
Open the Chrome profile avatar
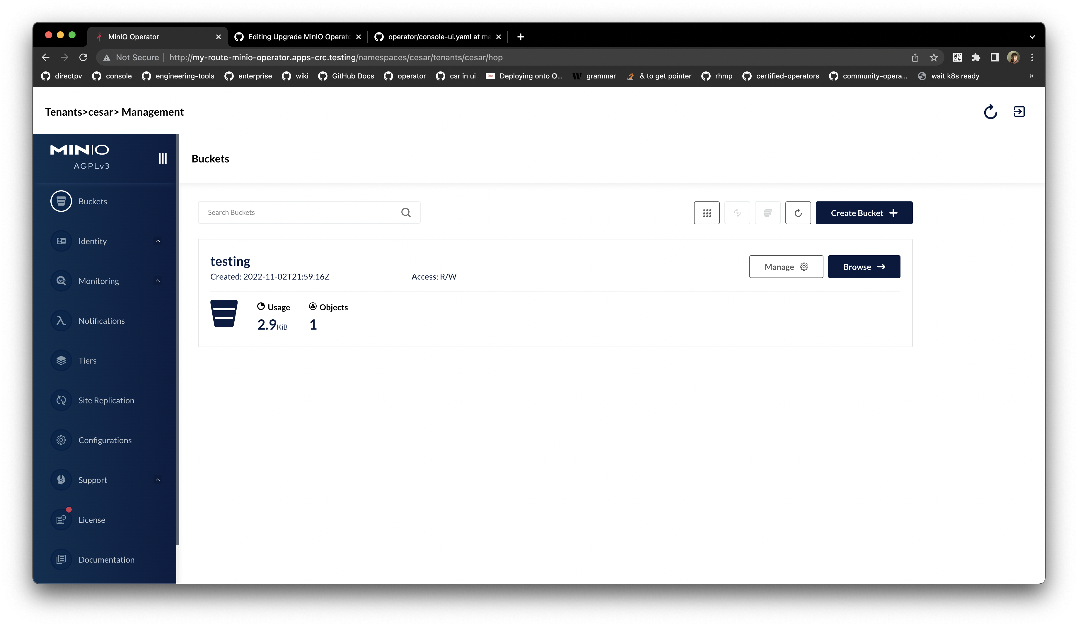[1013, 57]
